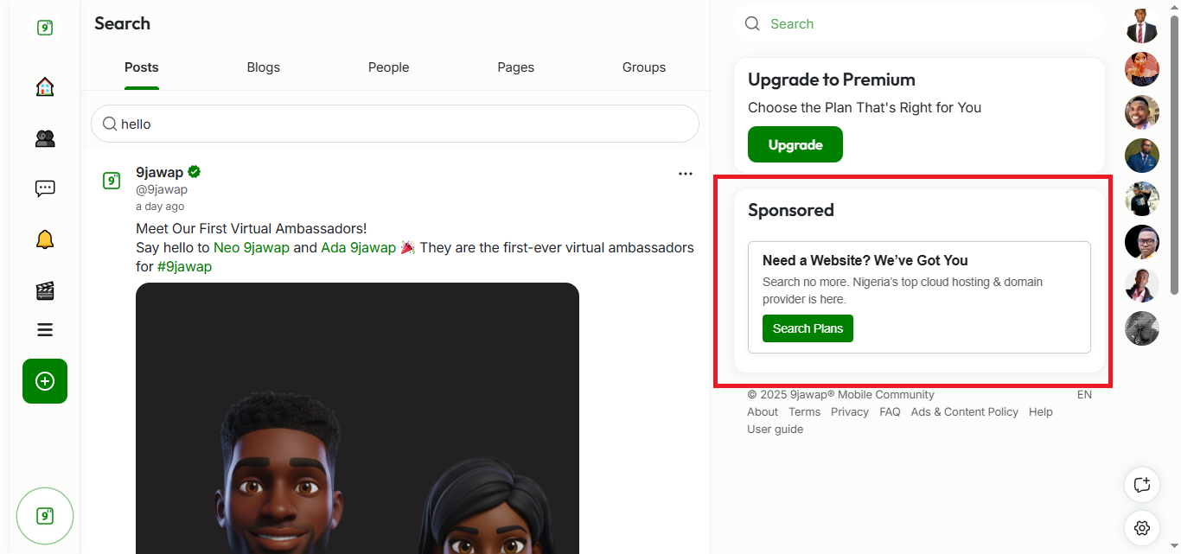The height and width of the screenshot is (554, 1181).
Task: Open the three-dot options on 9jawap post
Action: (x=686, y=174)
